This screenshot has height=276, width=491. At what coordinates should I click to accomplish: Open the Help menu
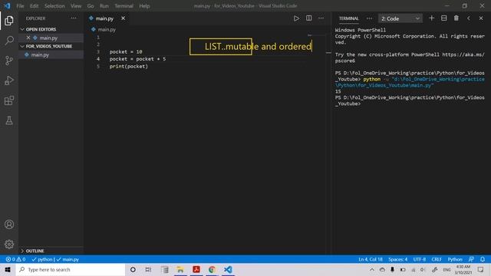point(144,6)
